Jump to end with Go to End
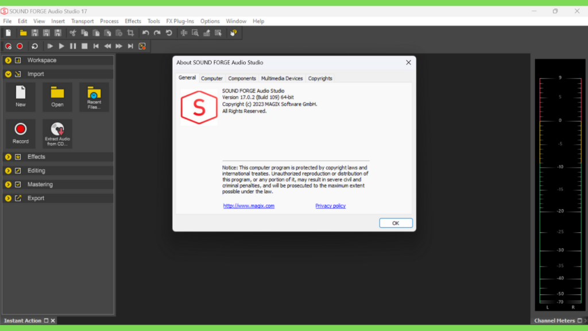The height and width of the screenshot is (331, 588). (x=130, y=46)
